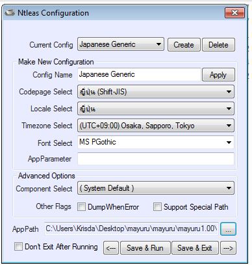Image resolution: width=252 pixels, height=265 pixels.
Task: Open the Font Select combo box
Action: (x=156, y=142)
